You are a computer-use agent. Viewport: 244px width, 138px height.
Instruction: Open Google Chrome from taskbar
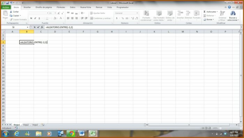pyautogui.click(x=71, y=134)
